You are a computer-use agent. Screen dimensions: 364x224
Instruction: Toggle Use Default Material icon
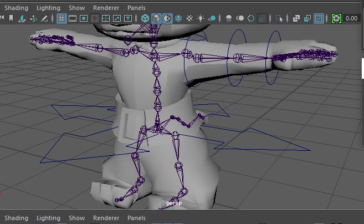pyautogui.click(x=167, y=18)
